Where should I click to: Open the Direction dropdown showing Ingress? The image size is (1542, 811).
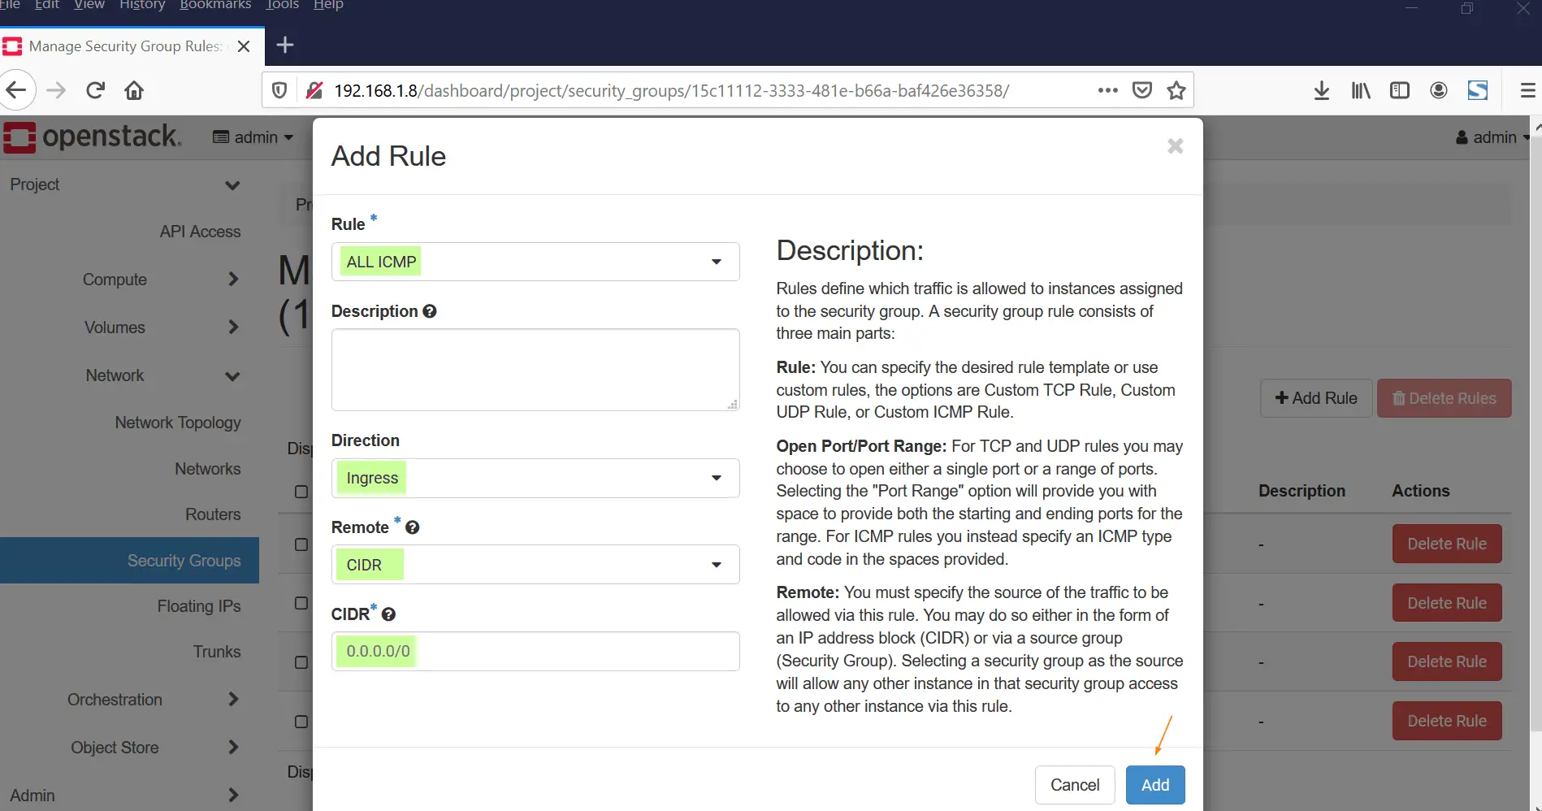tap(535, 478)
